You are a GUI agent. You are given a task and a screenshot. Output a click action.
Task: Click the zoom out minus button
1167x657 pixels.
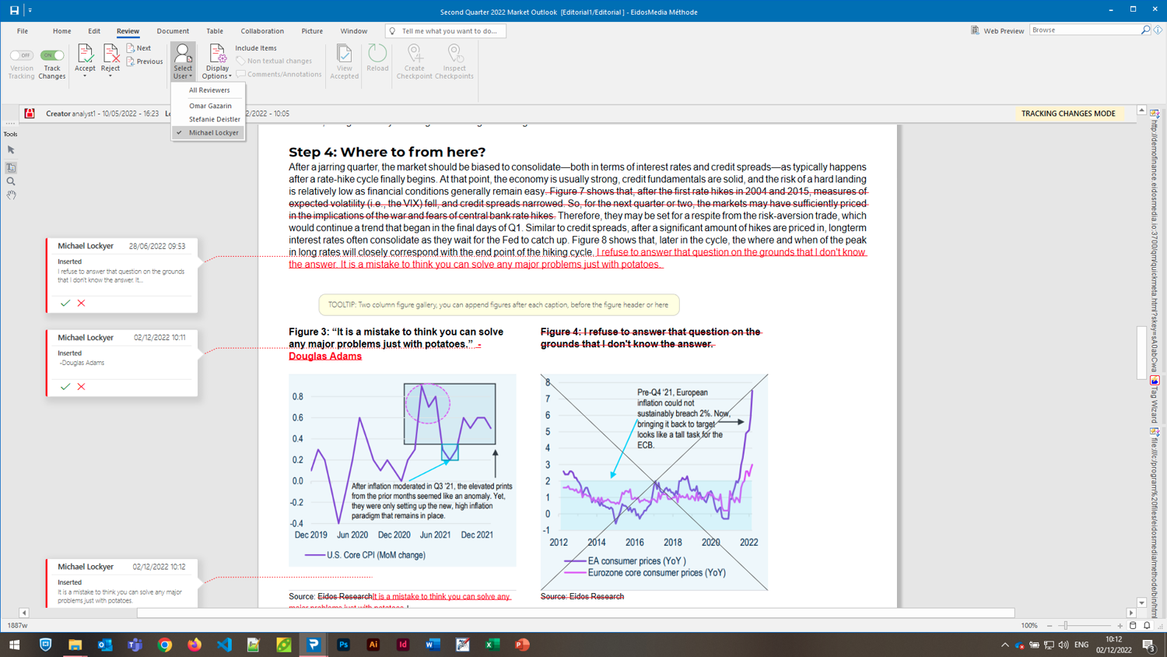tap(1050, 626)
